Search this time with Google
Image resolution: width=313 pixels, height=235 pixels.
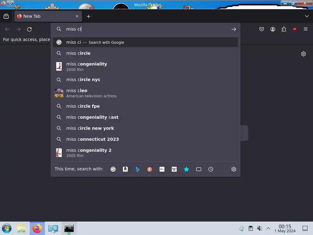click(113, 169)
